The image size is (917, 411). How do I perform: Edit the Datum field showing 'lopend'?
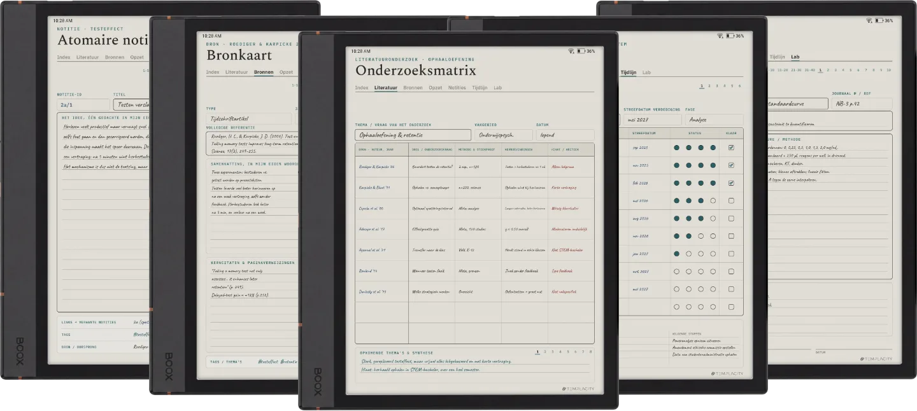tap(565, 135)
